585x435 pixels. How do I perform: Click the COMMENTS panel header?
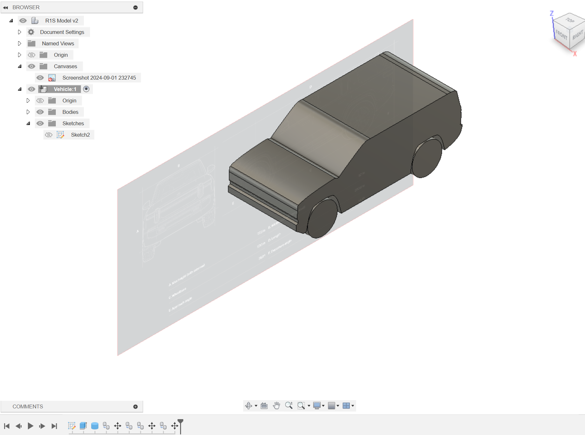pos(72,406)
